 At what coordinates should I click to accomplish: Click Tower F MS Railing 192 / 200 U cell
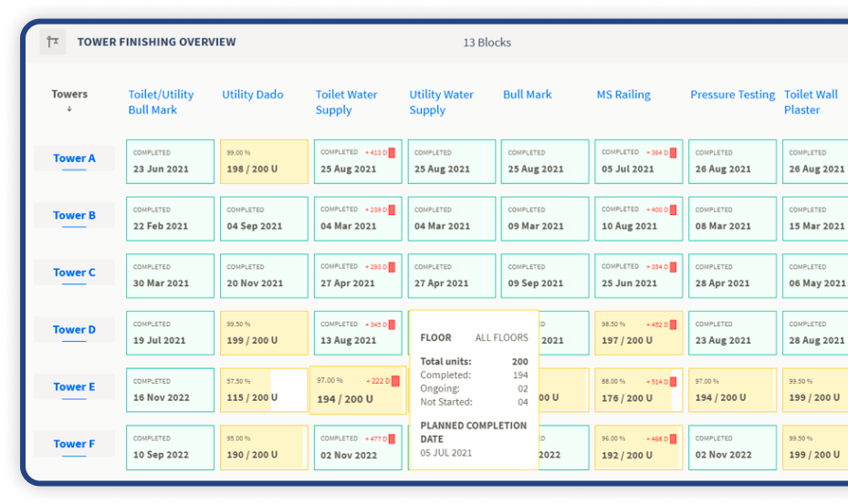click(x=638, y=447)
